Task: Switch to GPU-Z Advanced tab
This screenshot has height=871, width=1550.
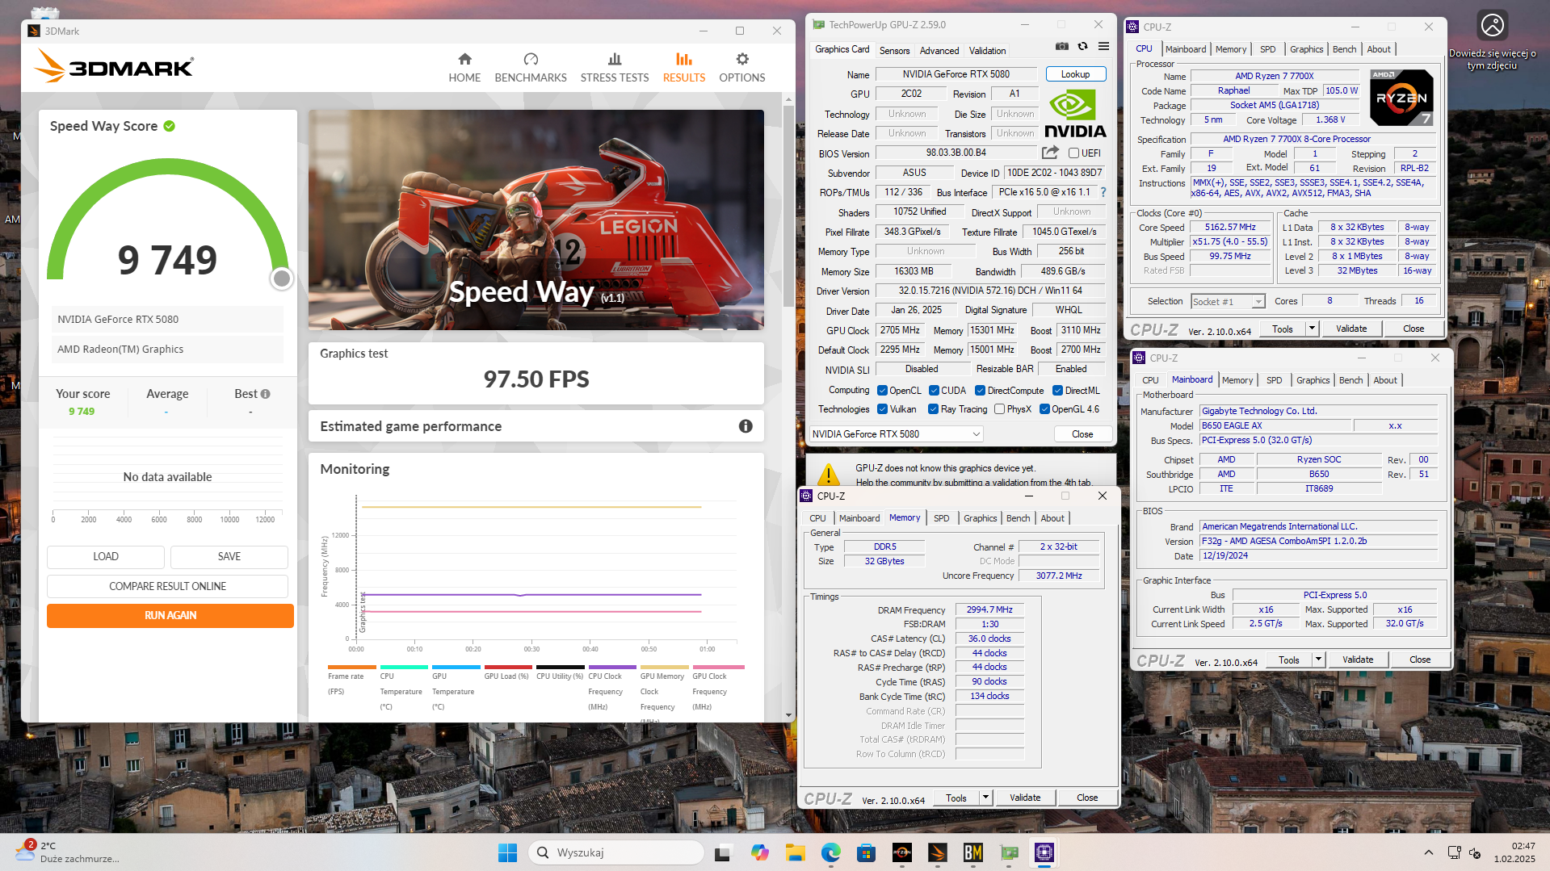Action: pos(939,50)
